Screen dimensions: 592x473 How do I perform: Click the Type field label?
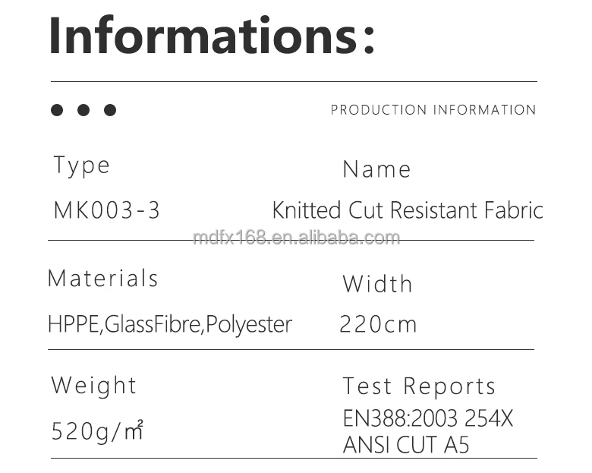coord(82,166)
